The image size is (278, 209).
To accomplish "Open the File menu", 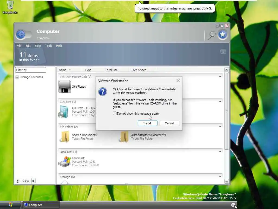I will pos(19,46).
